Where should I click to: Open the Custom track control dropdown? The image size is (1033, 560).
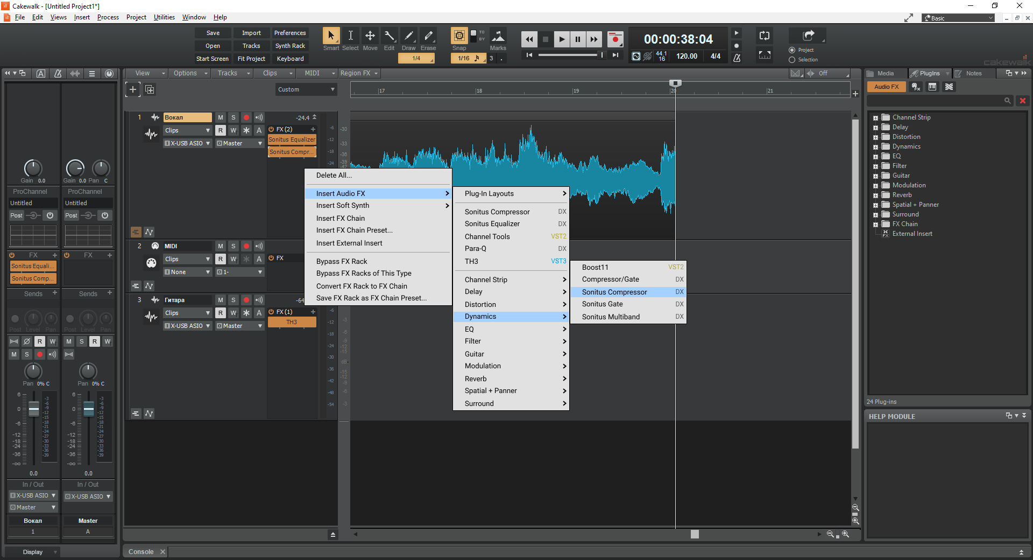[306, 89]
